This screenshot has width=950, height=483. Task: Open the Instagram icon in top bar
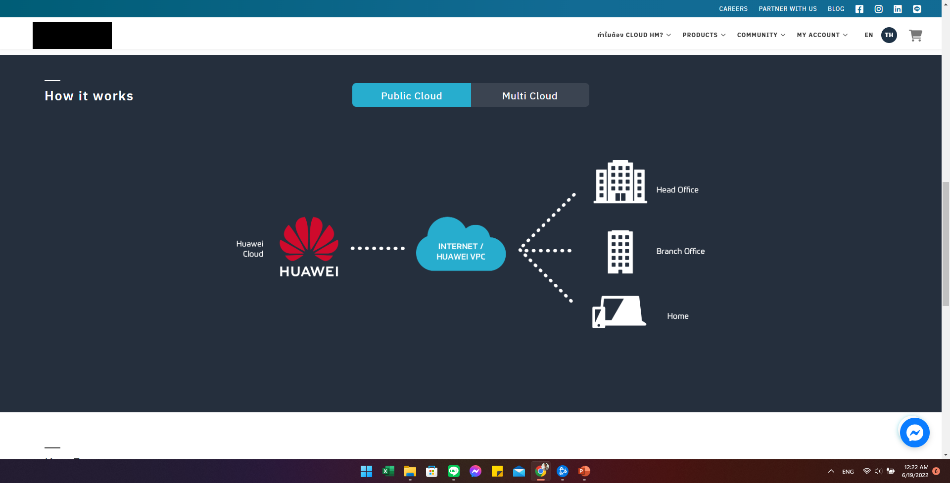coord(879,9)
